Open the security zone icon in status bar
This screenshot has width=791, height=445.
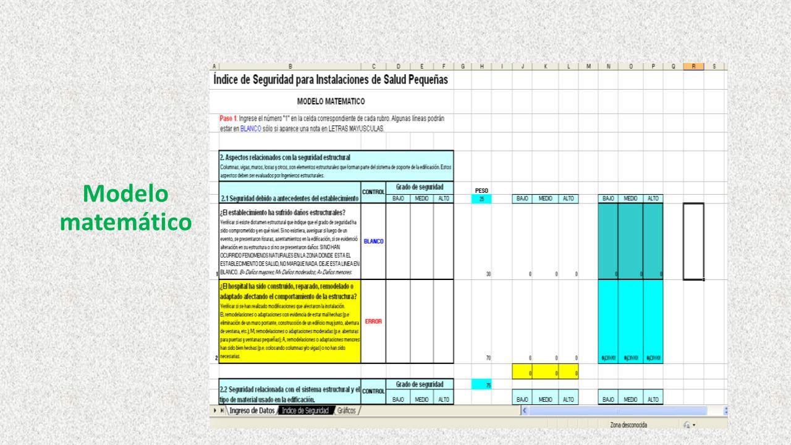pyautogui.click(x=687, y=425)
